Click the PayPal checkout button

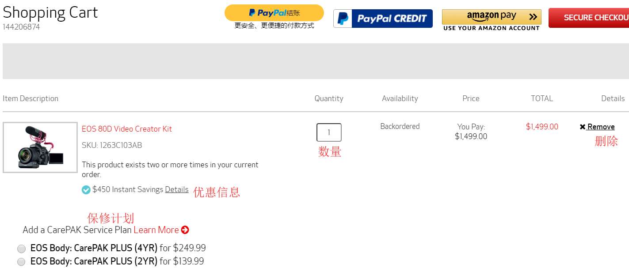[274, 13]
